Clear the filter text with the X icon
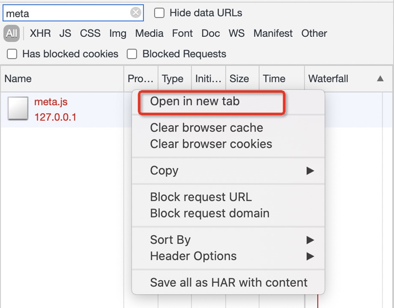Image resolution: width=394 pixels, height=308 pixels. 135,13
